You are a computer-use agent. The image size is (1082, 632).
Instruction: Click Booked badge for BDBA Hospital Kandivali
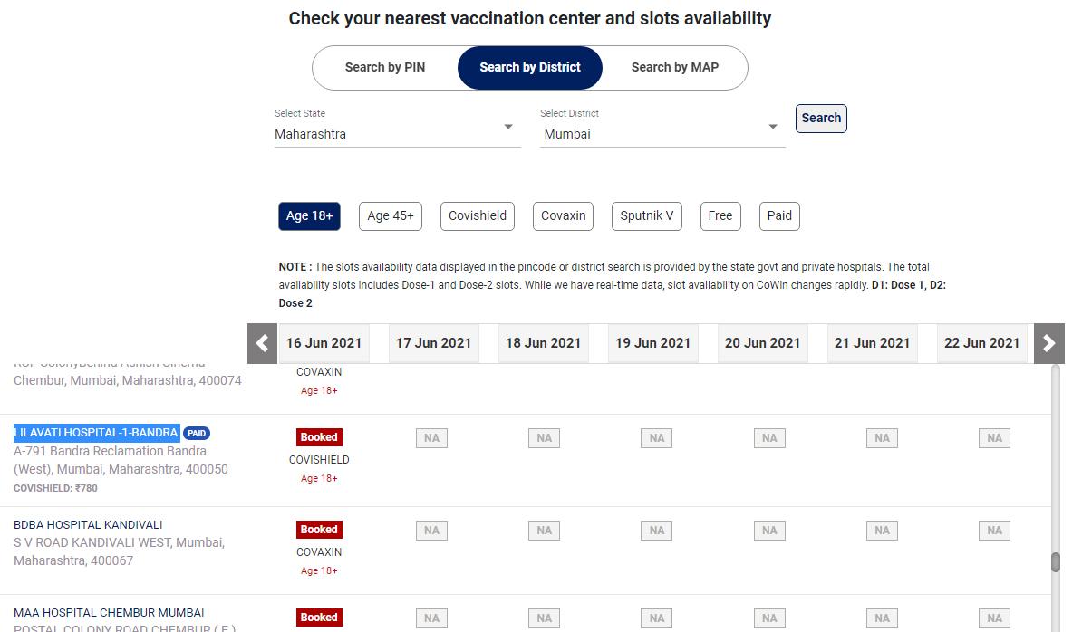[x=319, y=530]
